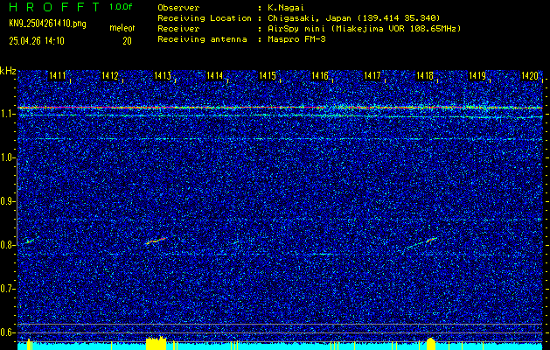
Task: Click the 1419 time marker
Action: coord(477,75)
